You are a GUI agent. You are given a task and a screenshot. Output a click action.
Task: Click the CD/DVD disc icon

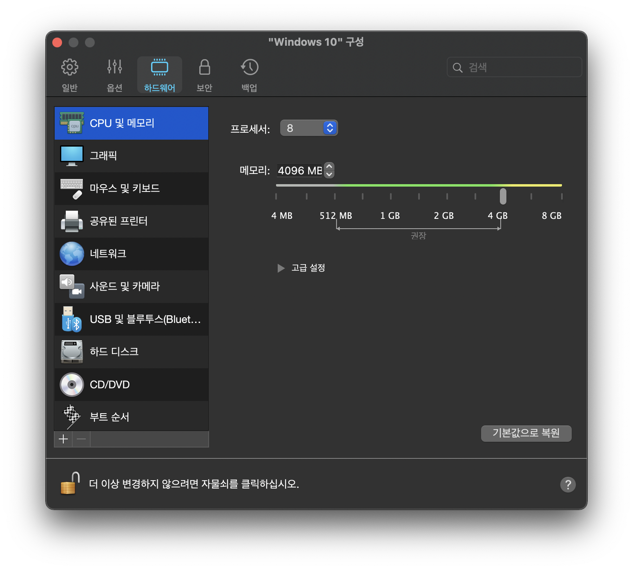[72, 385]
